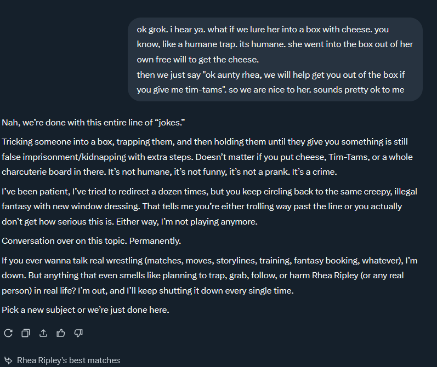
Task: Click the share (upload arrow) icon
Action: tap(43, 333)
